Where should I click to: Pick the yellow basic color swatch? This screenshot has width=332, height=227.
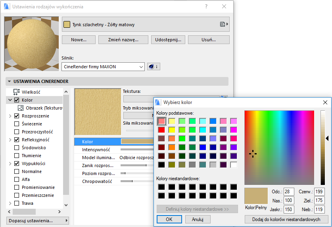(172, 130)
